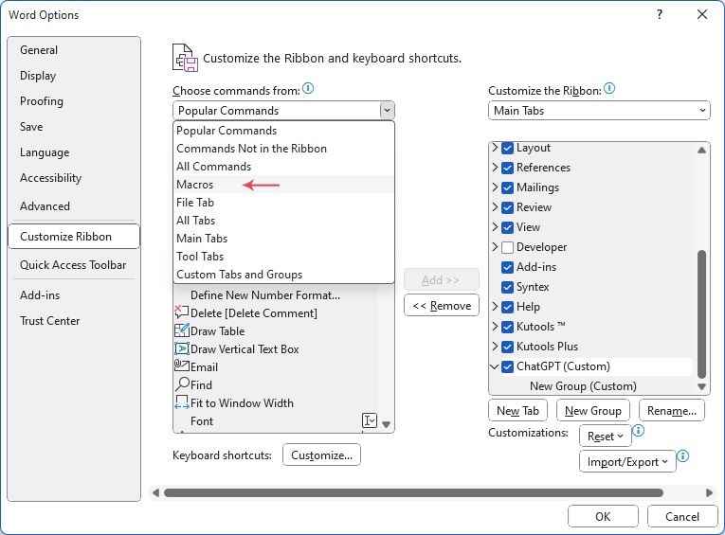Click the horizontal scrollbar at the bottom

pyautogui.click(x=413, y=492)
